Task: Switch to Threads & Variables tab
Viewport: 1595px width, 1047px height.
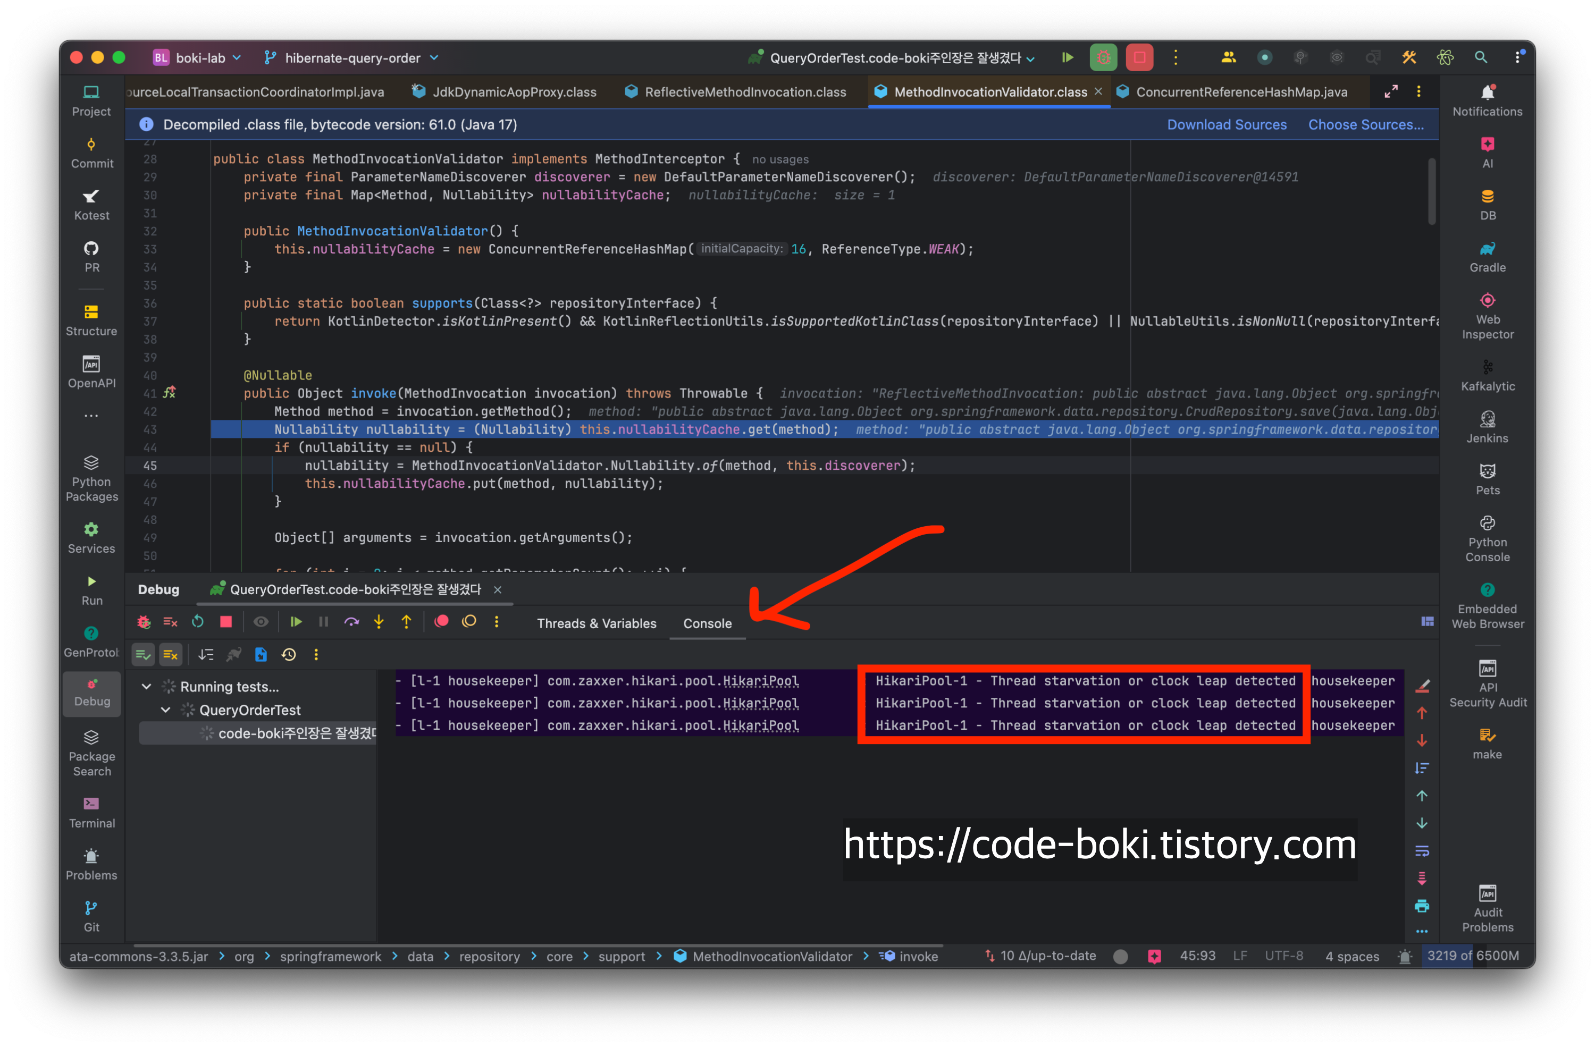Action: click(x=597, y=623)
